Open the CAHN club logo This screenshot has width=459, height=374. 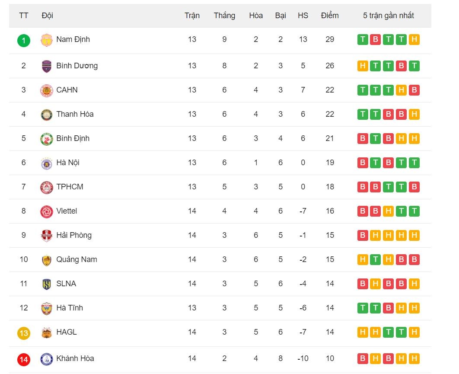coord(47,90)
